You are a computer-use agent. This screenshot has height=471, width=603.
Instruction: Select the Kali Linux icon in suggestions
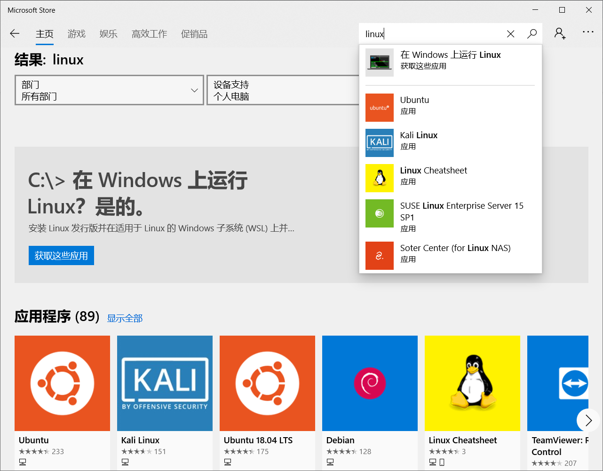[x=380, y=143]
